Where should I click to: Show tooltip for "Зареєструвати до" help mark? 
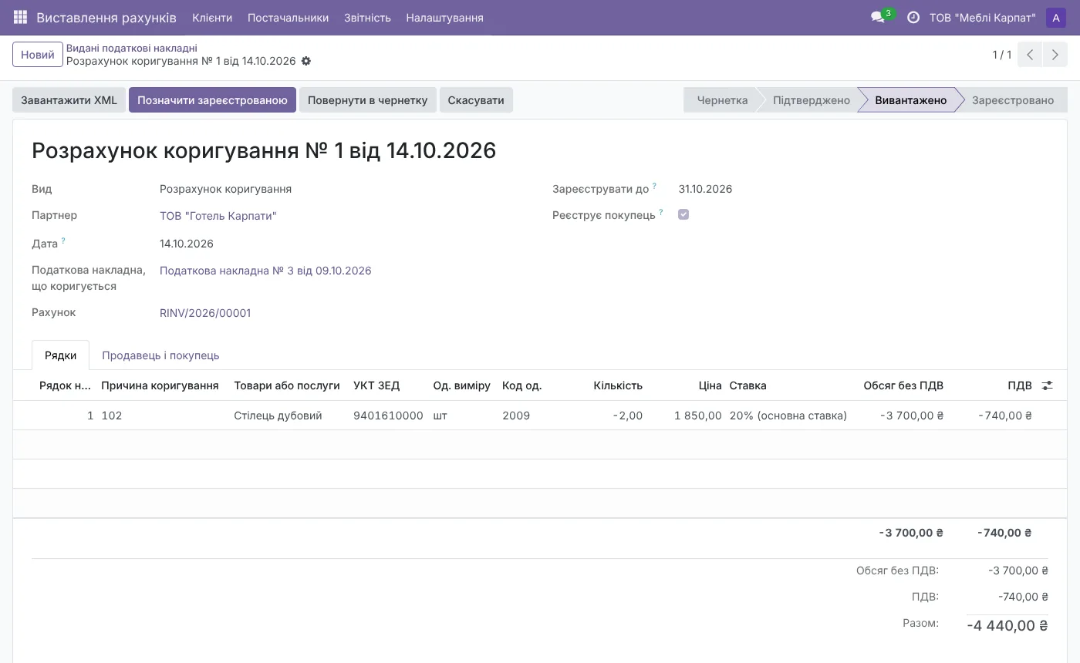pyautogui.click(x=655, y=186)
